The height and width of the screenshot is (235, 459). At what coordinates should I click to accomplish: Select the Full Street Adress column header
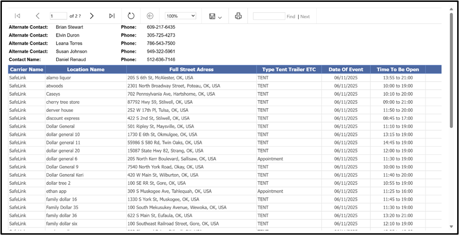pos(191,70)
